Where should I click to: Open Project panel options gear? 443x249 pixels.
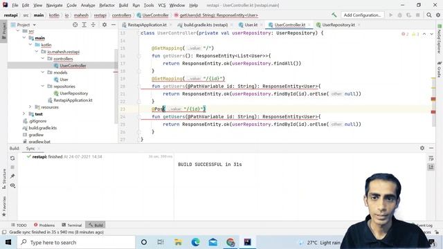[105, 25]
